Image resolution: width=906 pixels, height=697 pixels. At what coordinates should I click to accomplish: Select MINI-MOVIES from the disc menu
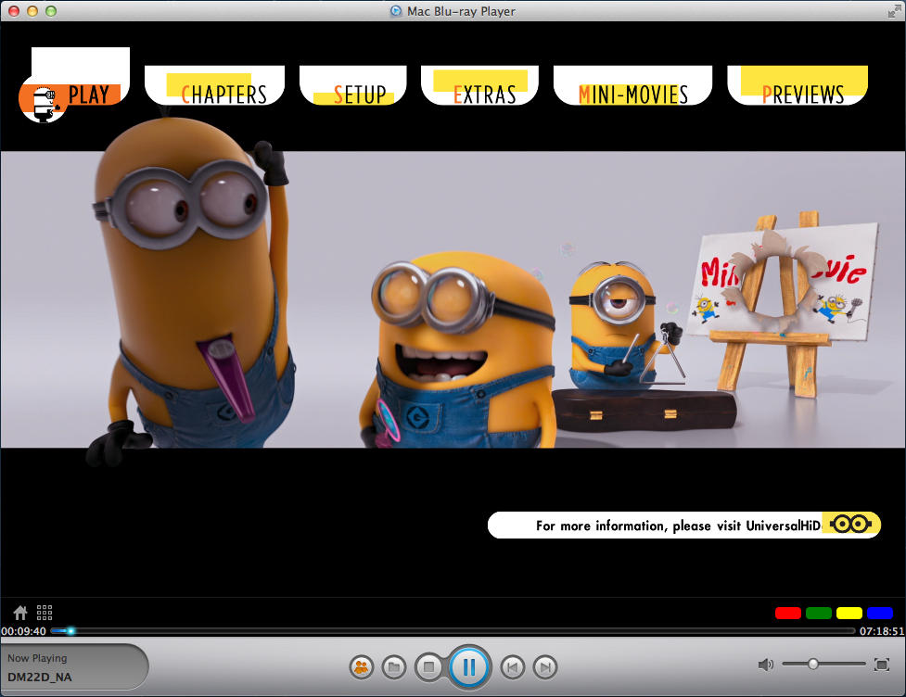(632, 95)
